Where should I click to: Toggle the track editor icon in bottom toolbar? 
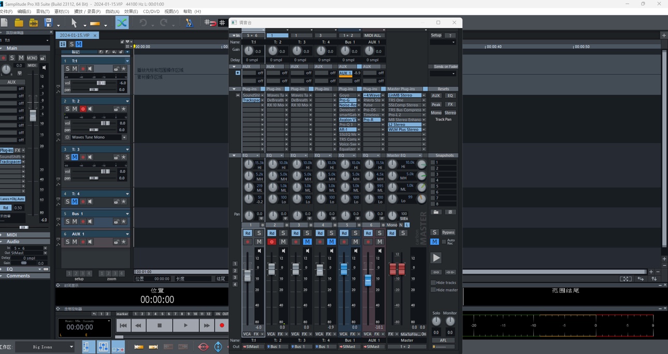pyautogui.click(x=89, y=347)
